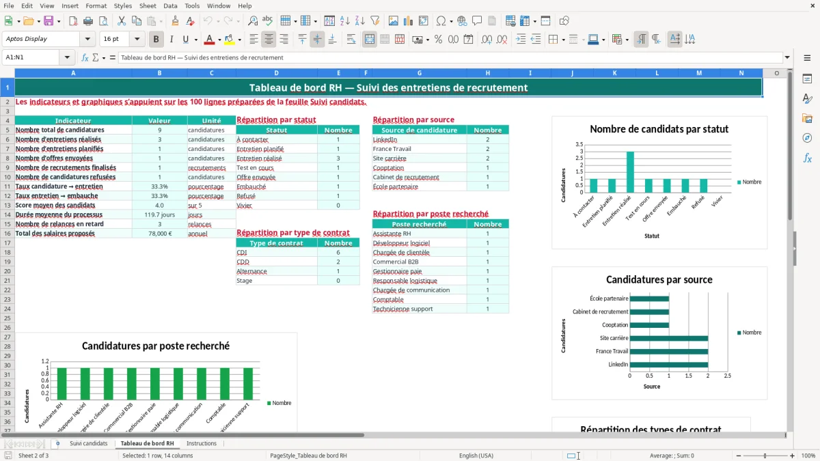The image size is (820, 461).
Task: Click the formula input line
Action: coord(450,58)
